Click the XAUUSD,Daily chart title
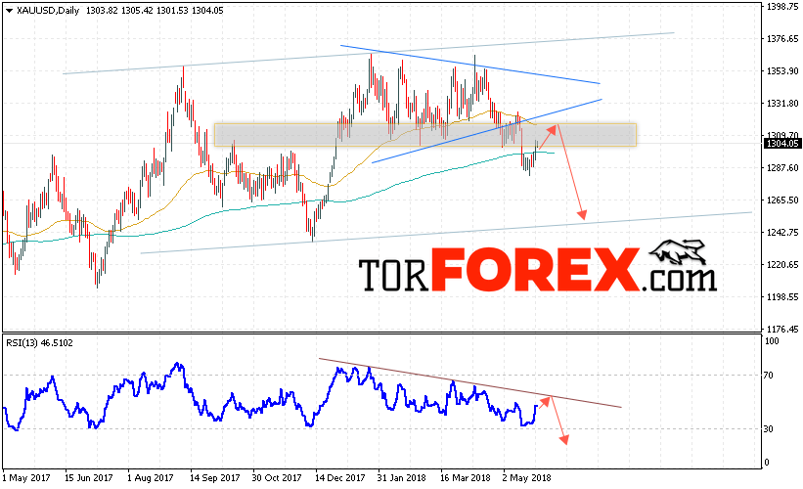The width and height of the screenshot is (803, 489). 48,10
